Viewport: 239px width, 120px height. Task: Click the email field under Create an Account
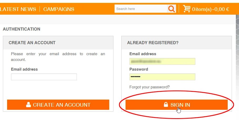[44, 77]
